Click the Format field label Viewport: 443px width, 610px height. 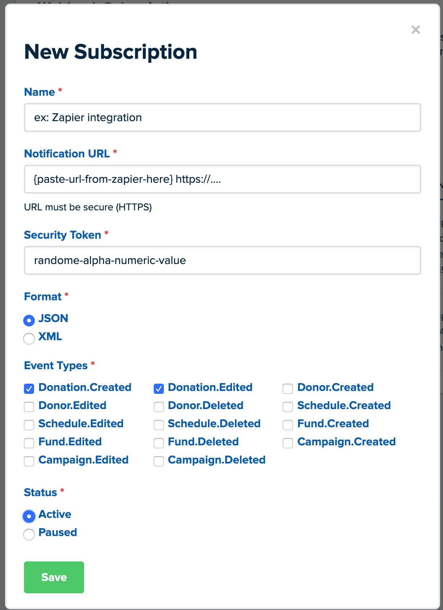(43, 296)
